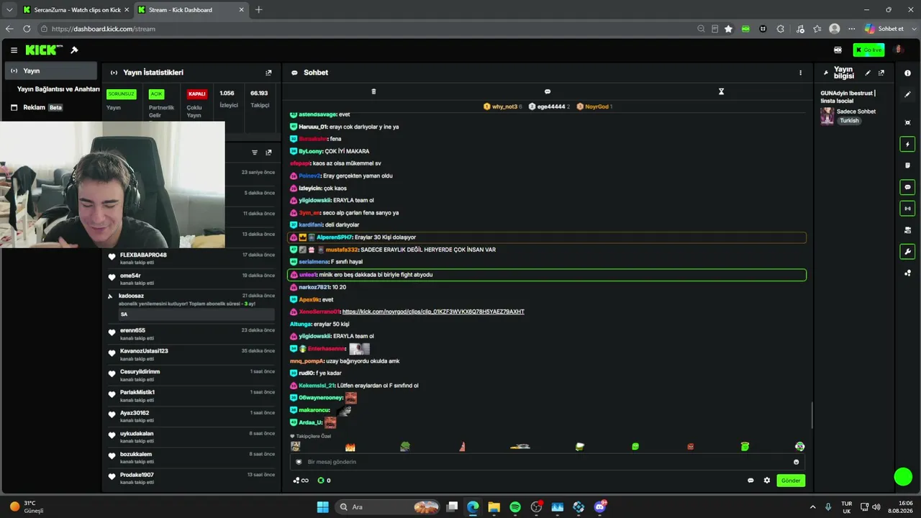921x518 pixels.
Task: Open the hamburger menu beside the Kick logo
Action: [14, 50]
